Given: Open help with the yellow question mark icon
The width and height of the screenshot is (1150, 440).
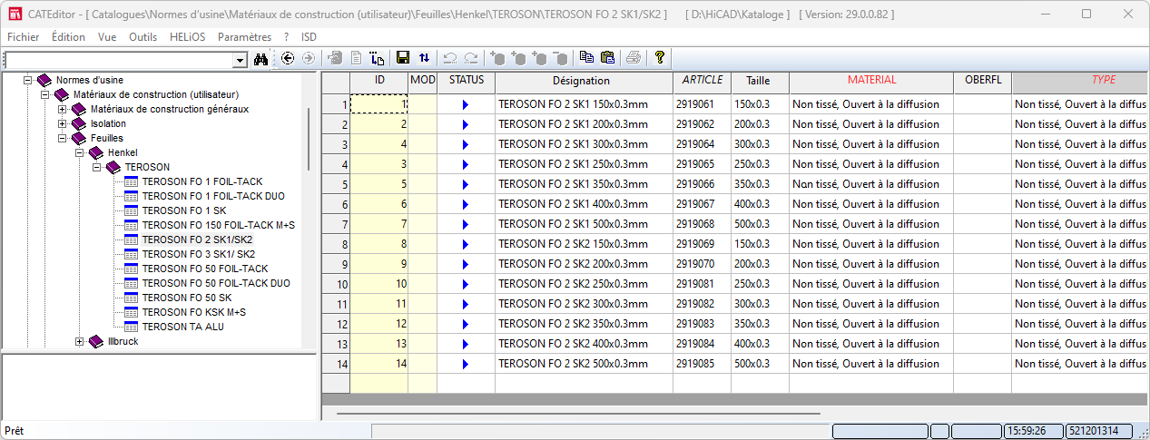Looking at the screenshot, I should pos(660,57).
